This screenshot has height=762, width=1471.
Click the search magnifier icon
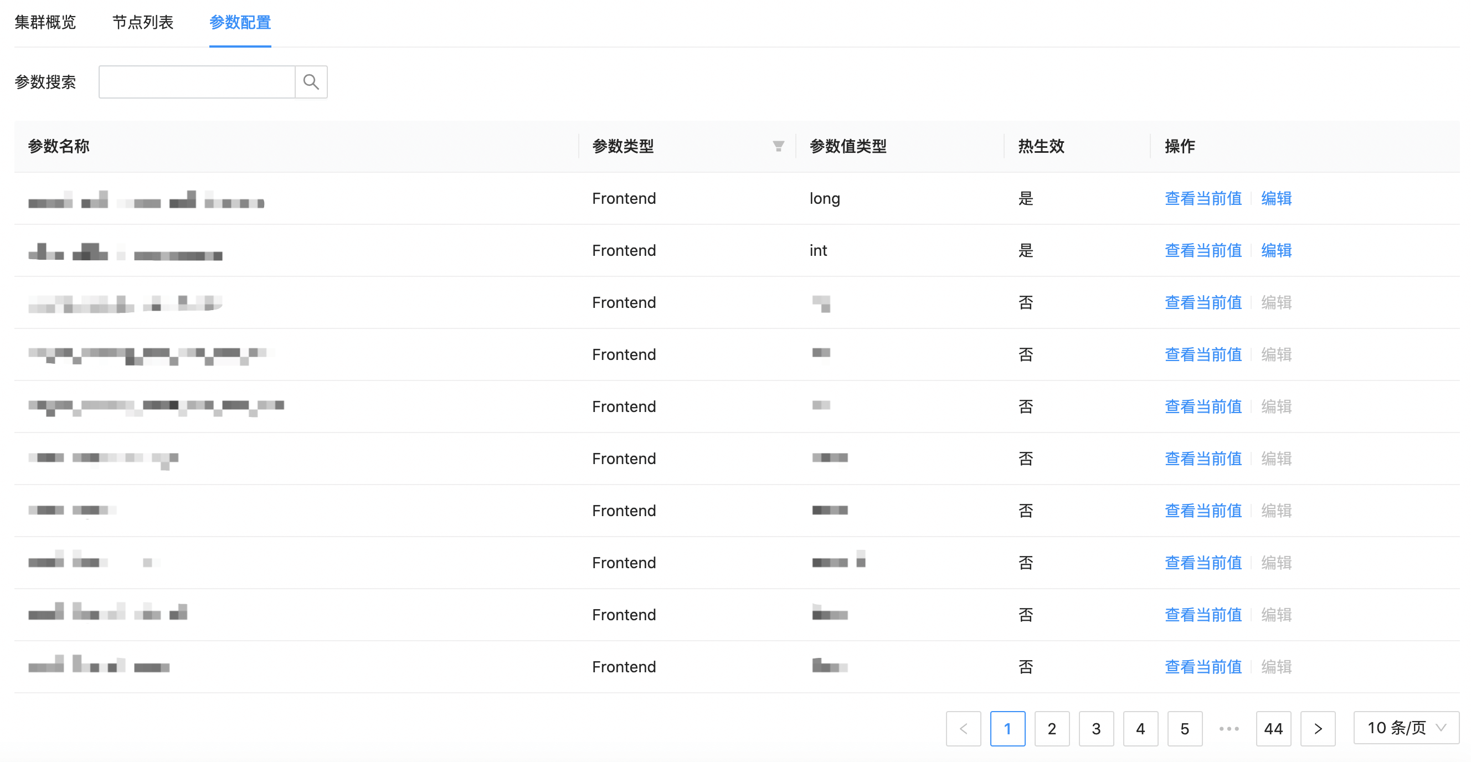[x=311, y=81]
